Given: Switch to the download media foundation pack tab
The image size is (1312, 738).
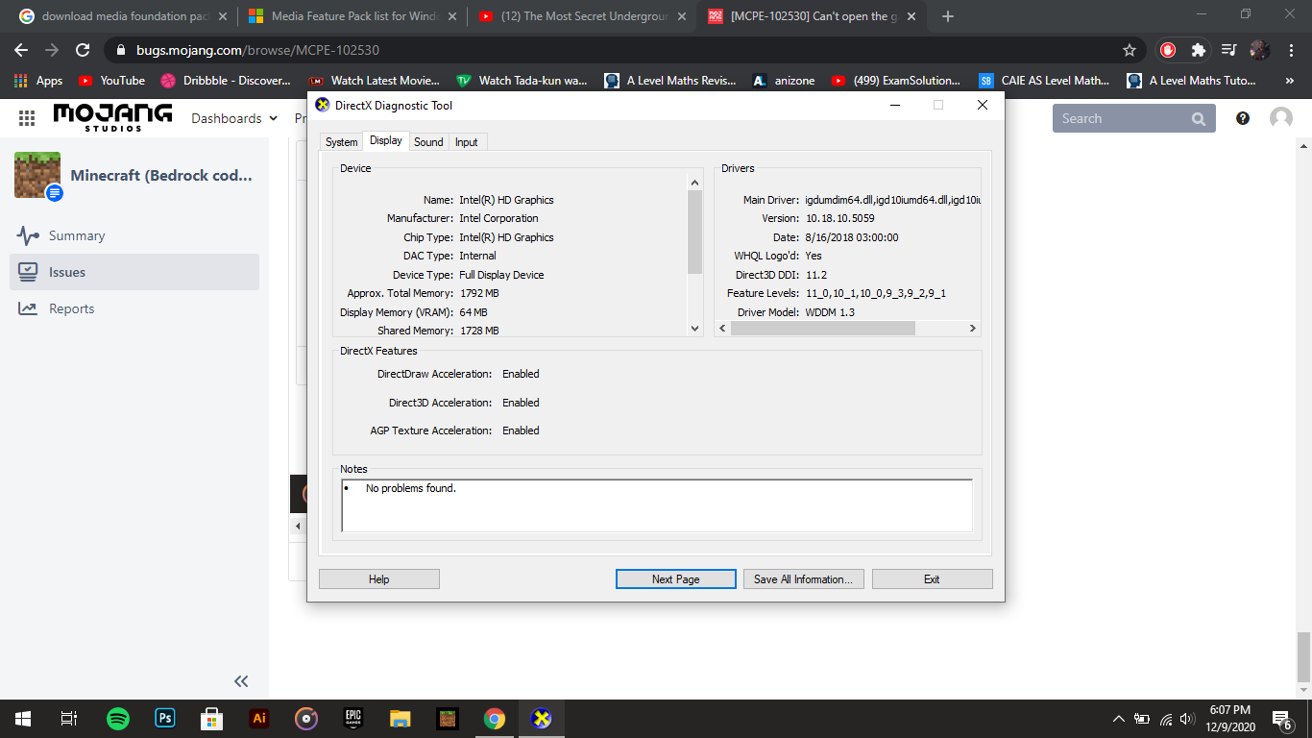Looking at the screenshot, I should coord(121,16).
